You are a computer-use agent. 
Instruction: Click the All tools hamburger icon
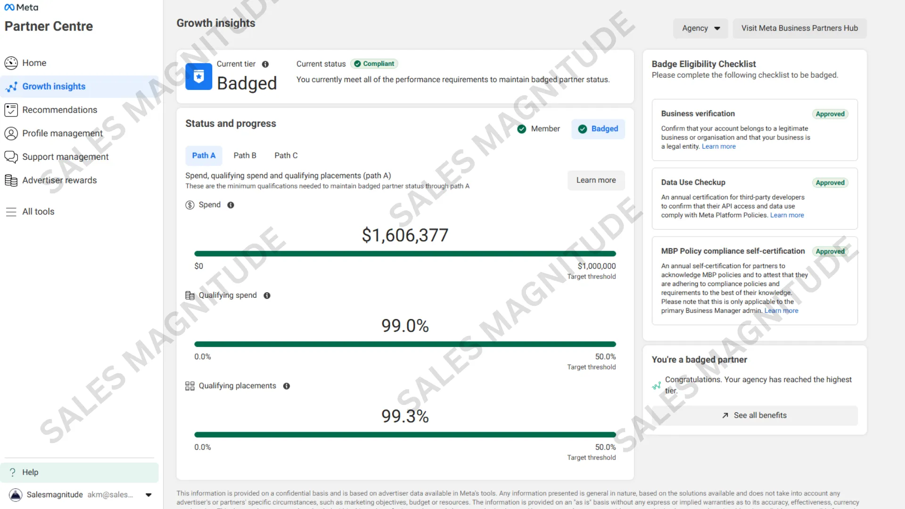point(11,212)
